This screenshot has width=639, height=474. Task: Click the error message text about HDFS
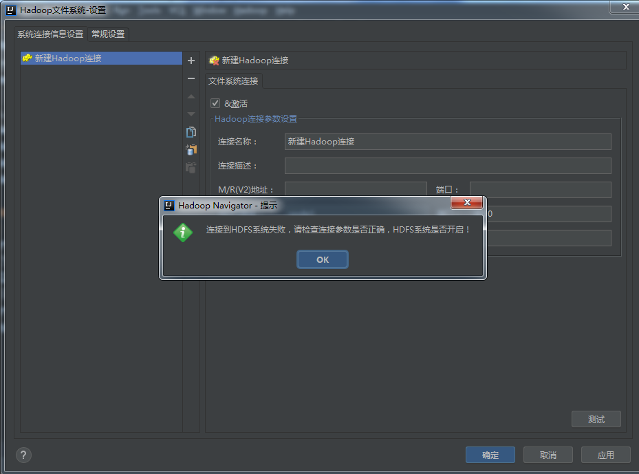coord(338,230)
